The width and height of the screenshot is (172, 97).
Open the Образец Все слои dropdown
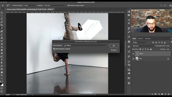[55, 5]
